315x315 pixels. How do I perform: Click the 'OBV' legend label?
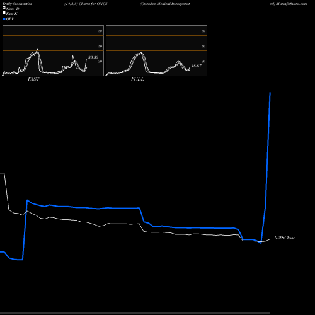[10, 19]
